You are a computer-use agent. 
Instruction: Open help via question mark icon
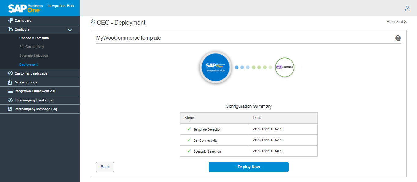coord(398,38)
